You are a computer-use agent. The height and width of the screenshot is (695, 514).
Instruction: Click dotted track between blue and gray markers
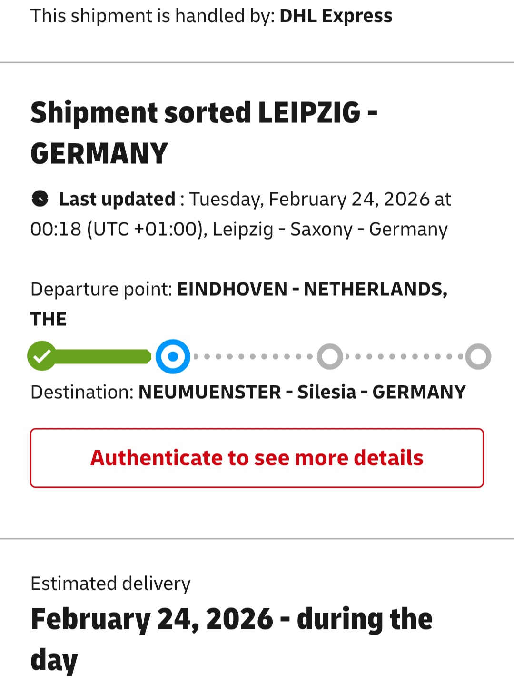click(252, 356)
